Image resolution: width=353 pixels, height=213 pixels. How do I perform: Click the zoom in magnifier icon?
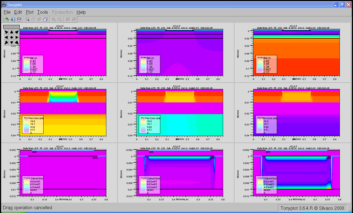(54, 19)
